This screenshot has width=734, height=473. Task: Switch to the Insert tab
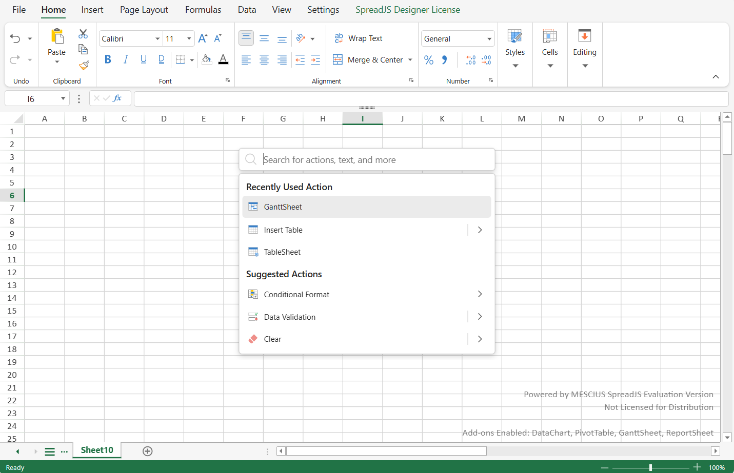tap(92, 10)
